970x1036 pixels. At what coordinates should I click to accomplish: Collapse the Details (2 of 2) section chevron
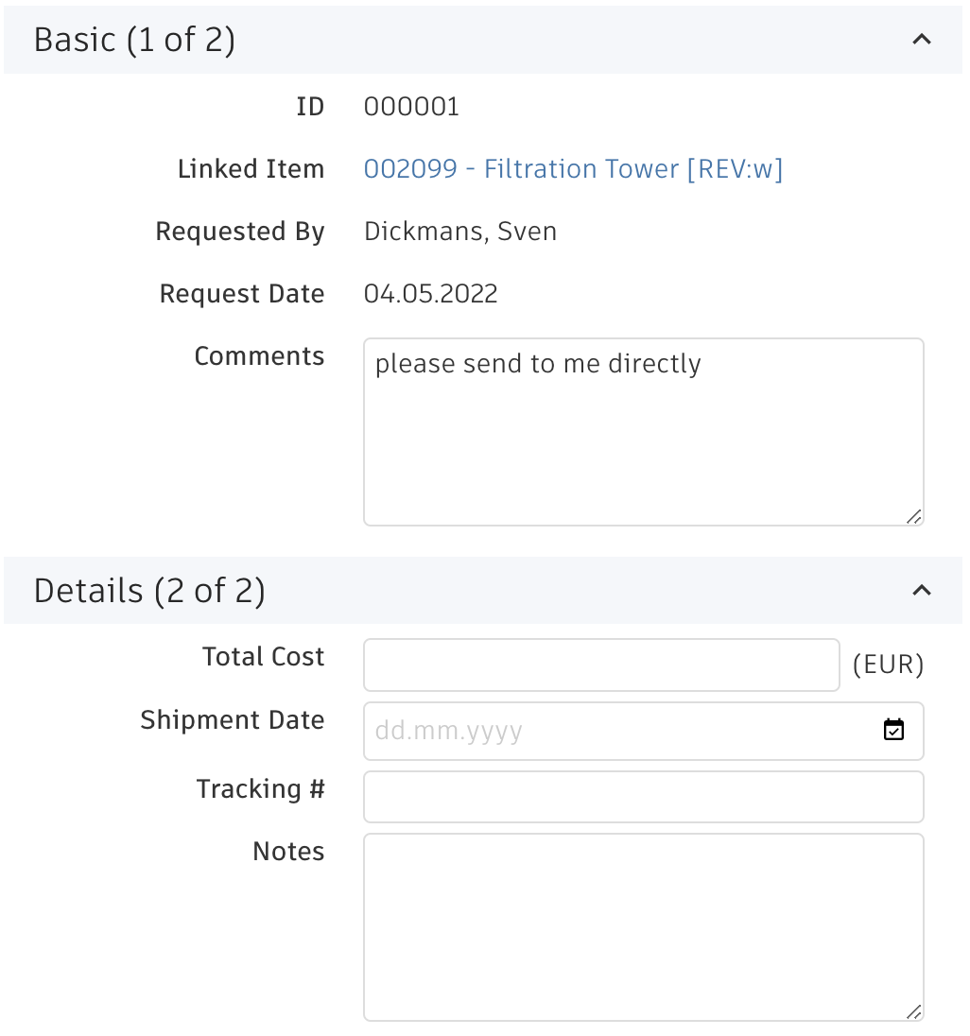[921, 590]
